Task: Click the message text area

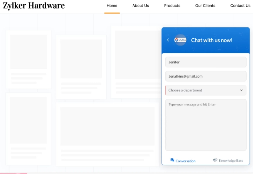Action: pos(206,125)
